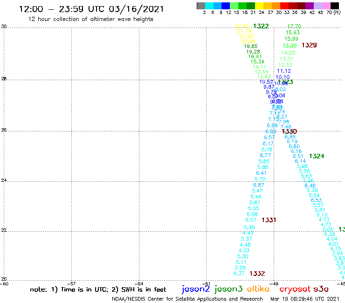Select the pink swatch in the legend
345x303 pixels.
click(x=326, y=6)
